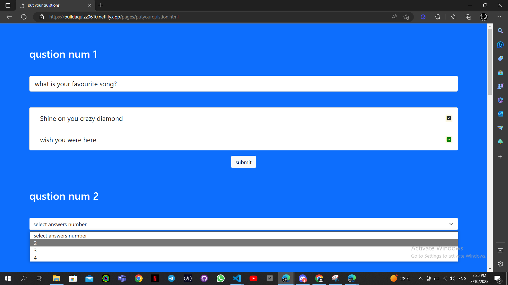
Task: Click the browser address bar URL
Action: (114, 17)
